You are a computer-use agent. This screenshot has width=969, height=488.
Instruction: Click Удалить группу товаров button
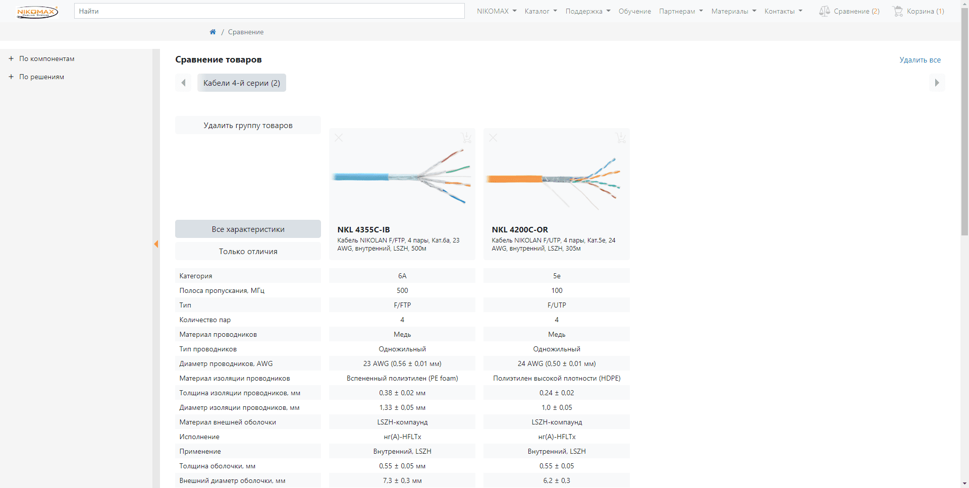(248, 125)
